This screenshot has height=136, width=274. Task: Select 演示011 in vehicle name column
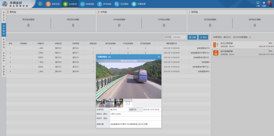58,53
